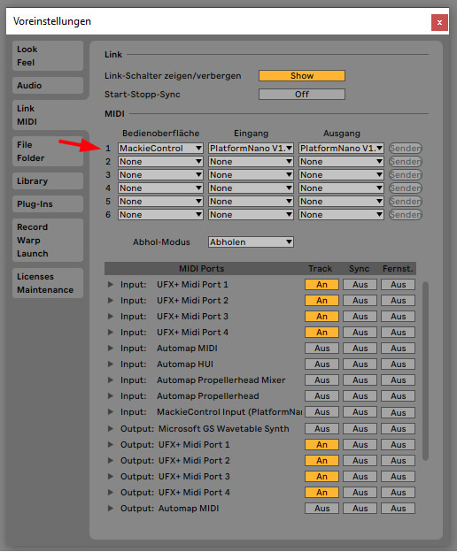The image size is (457, 552).
Task: Expand Input Automap MIDI entry
Action: pos(111,349)
